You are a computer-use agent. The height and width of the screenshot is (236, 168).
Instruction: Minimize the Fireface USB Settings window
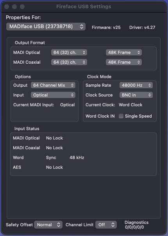pyautogui.click(x=14, y=7)
